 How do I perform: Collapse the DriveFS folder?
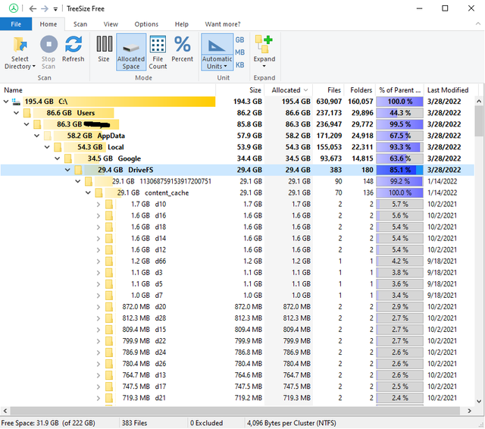point(67,170)
